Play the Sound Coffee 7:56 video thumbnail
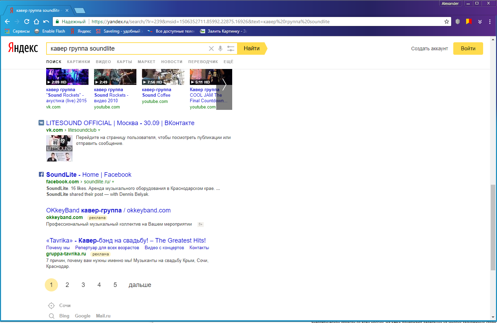Screen dimensions: 497x323 pos(163,77)
